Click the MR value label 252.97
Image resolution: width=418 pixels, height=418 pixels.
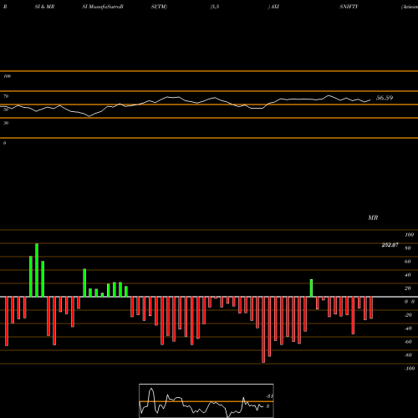tap(390, 245)
